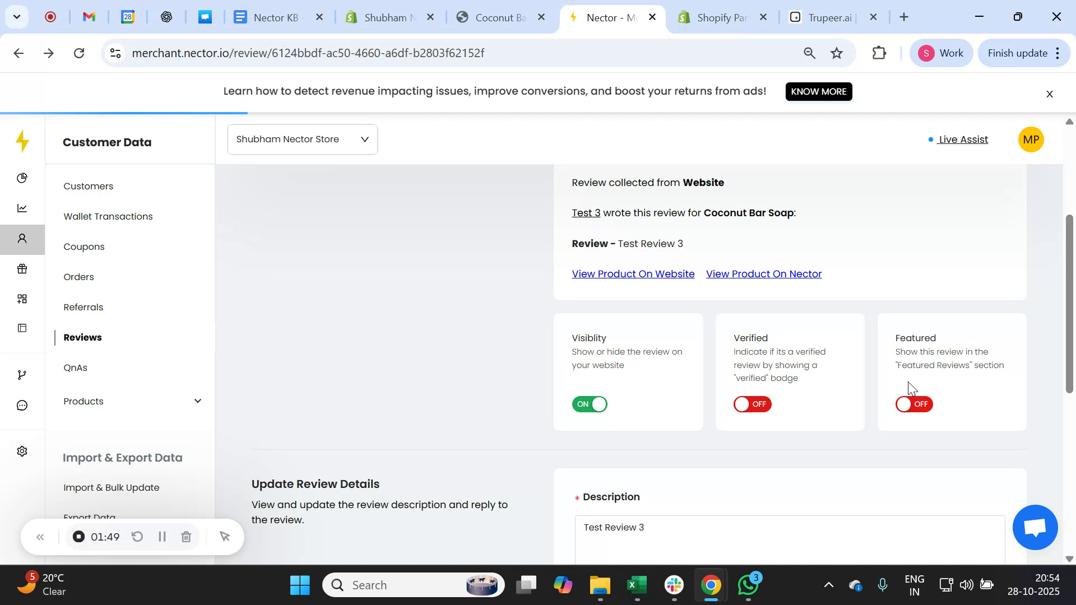The width and height of the screenshot is (1076, 605).
Task: Open the integrations branch icon in sidebar
Action: (22, 374)
